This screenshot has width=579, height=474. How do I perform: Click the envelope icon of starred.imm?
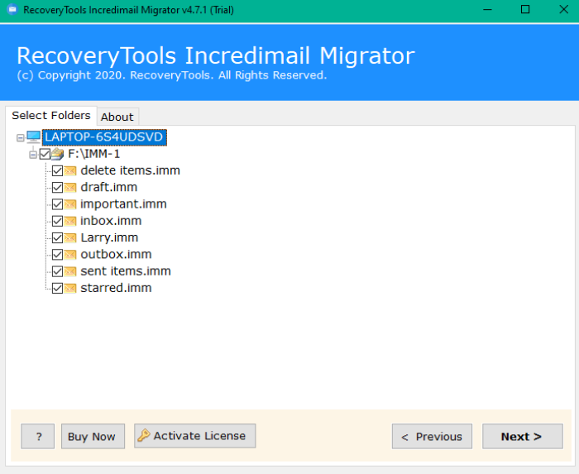(x=69, y=289)
